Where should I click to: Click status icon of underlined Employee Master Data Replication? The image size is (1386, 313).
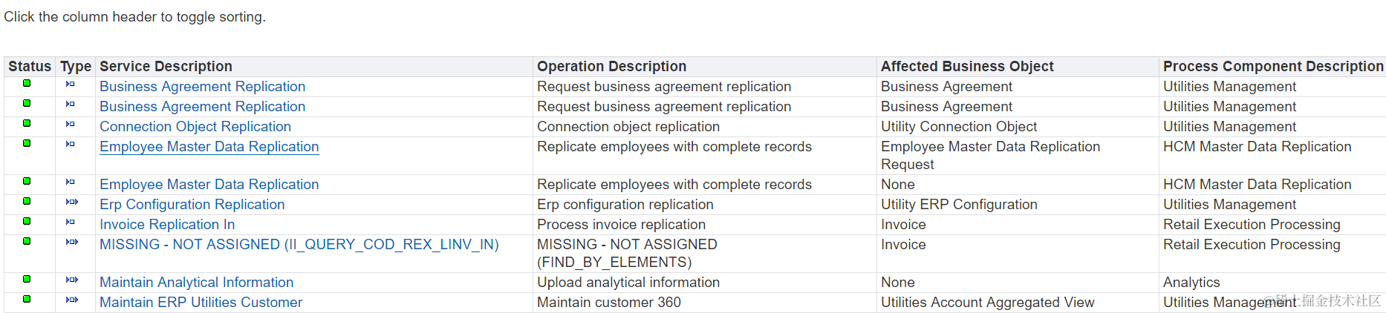[x=27, y=143]
